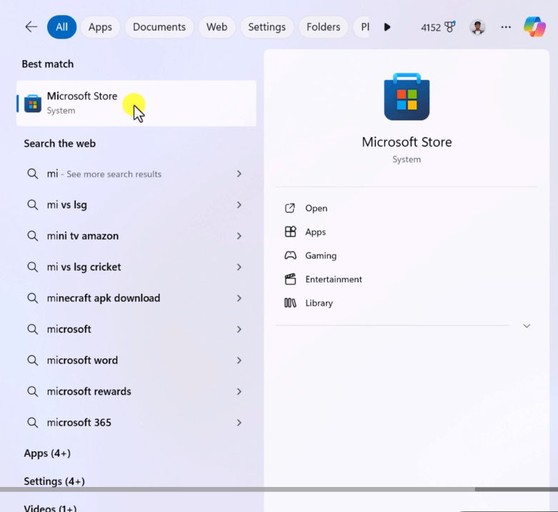Go back using the left arrow icon
Image resolution: width=558 pixels, height=512 pixels.
point(31,26)
